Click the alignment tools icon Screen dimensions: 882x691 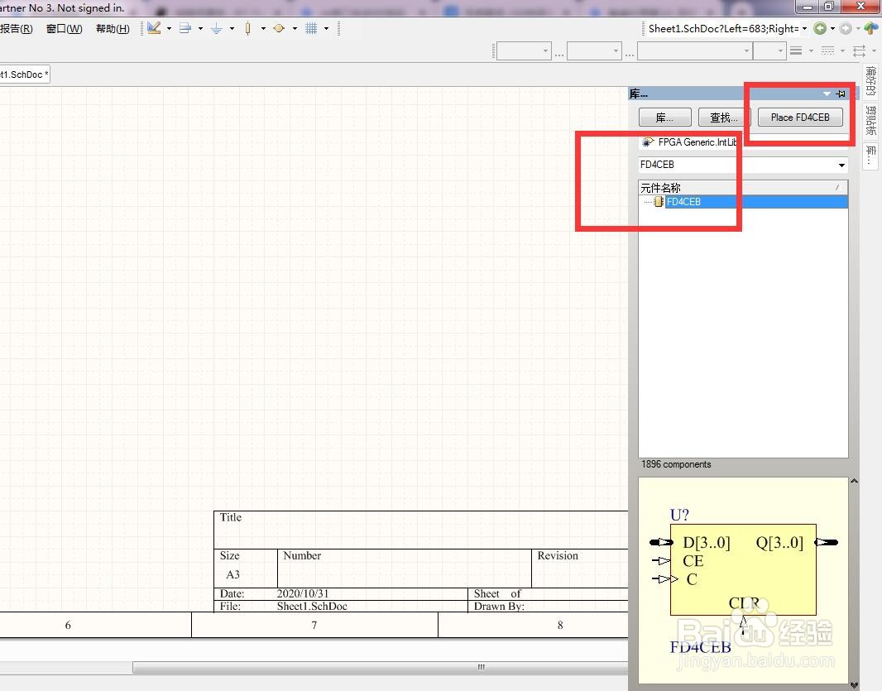click(185, 28)
